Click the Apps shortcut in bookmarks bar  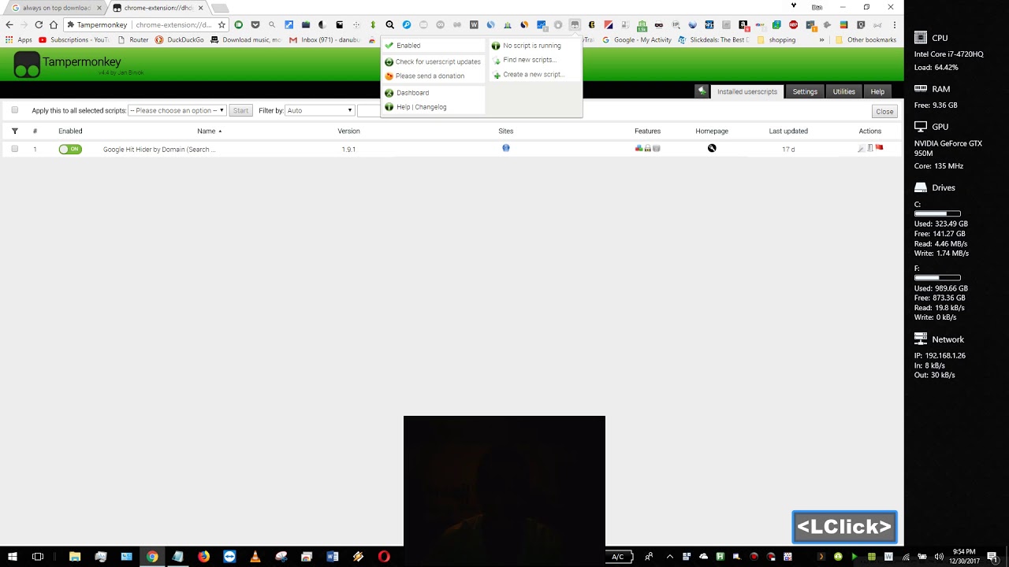coord(19,40)
